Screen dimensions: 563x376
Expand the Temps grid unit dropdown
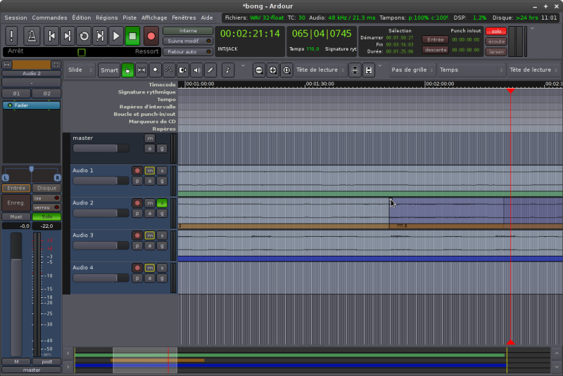pos(470,70)
